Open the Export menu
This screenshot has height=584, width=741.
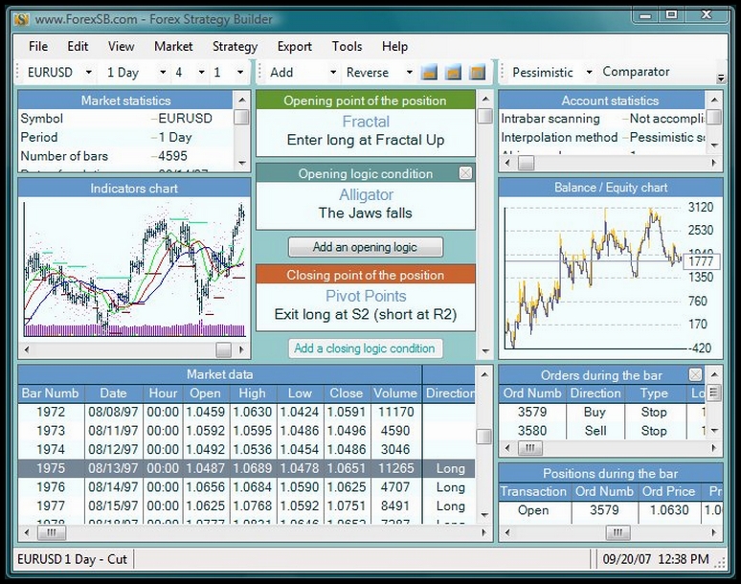(x=295, y=46)
